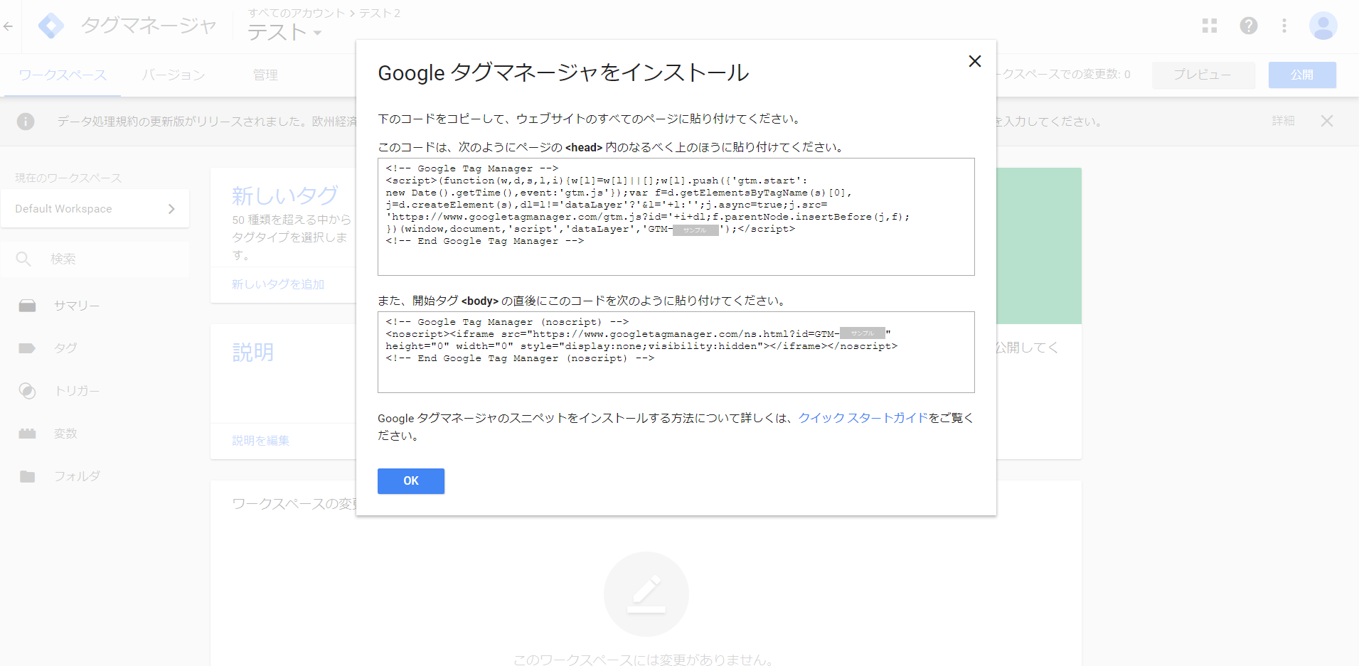1359x666 pixels.
Task: Close the install Tag Manager dialog
Action: pyautogui.click(x=975, y=61)
